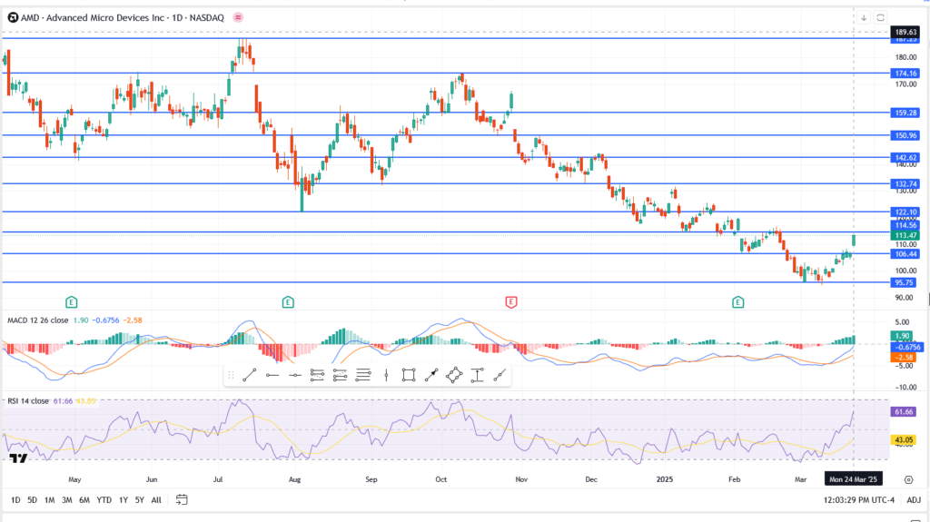Choose the vertical line tool
The image size is (930, 522).
pos(386,375)
